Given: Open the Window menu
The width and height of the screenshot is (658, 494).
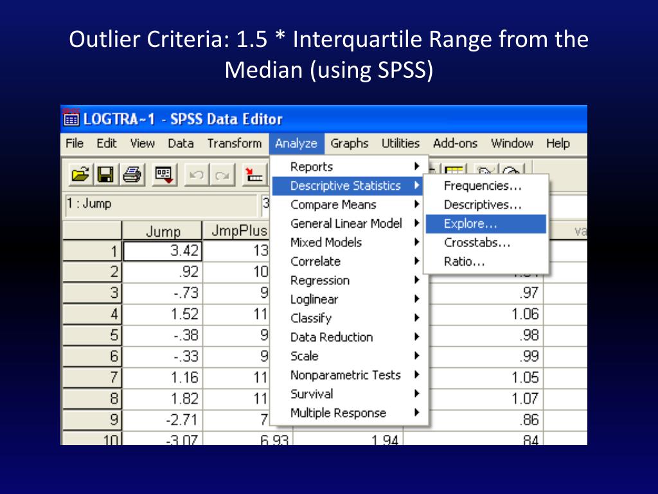Looking at the screenshot, I should pos(512,143).
